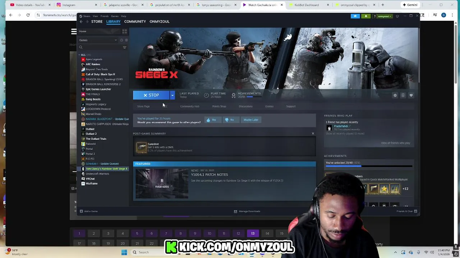This screenshot has height=258, width=460.
Task: Expand the Games filter dropdown
Action: [98, 40]
